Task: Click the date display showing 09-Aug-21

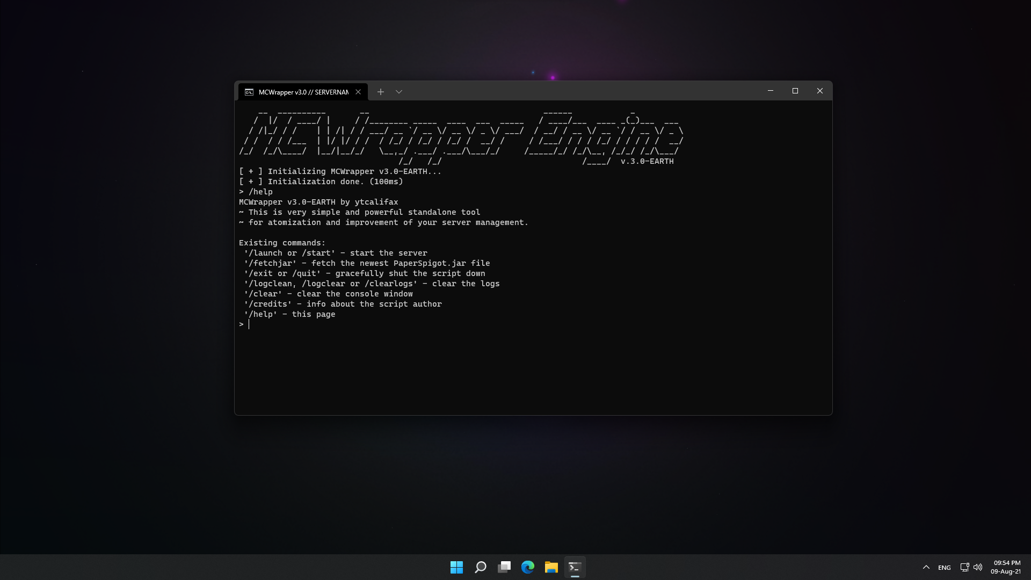Action: click(1005, 571)
